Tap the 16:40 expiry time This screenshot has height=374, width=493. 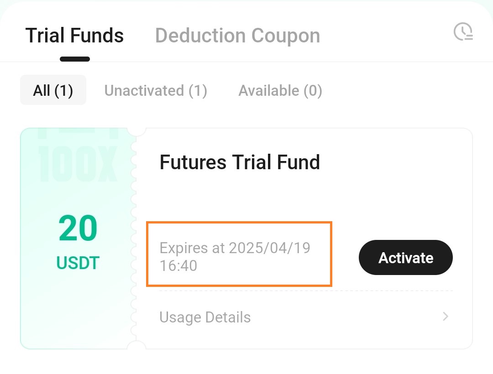pos(178,265)
